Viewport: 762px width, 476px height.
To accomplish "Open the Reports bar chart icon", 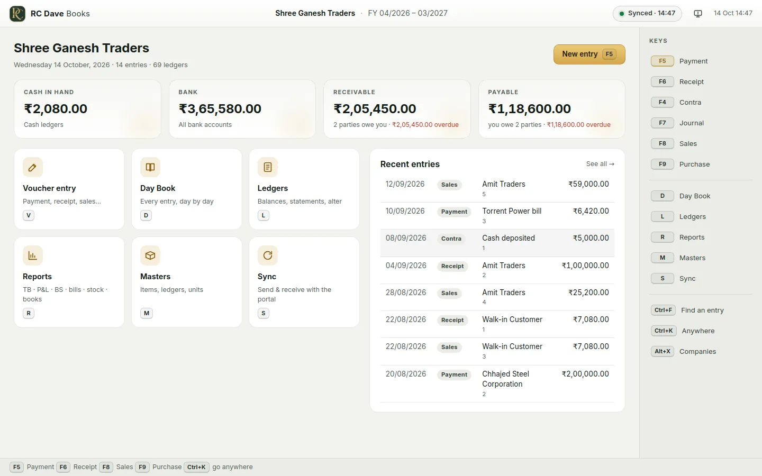I will coord(32,255).
